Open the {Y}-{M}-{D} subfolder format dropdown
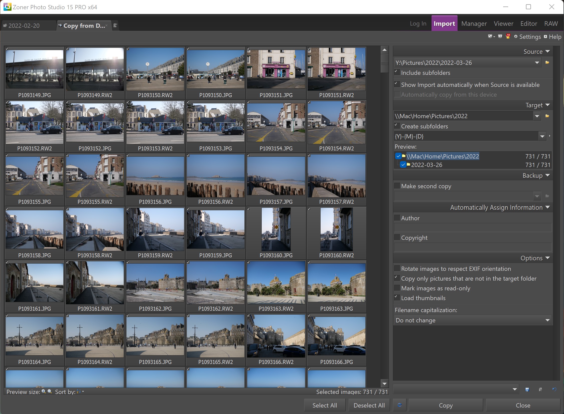564x414 pixels. (x=542, y=137)
